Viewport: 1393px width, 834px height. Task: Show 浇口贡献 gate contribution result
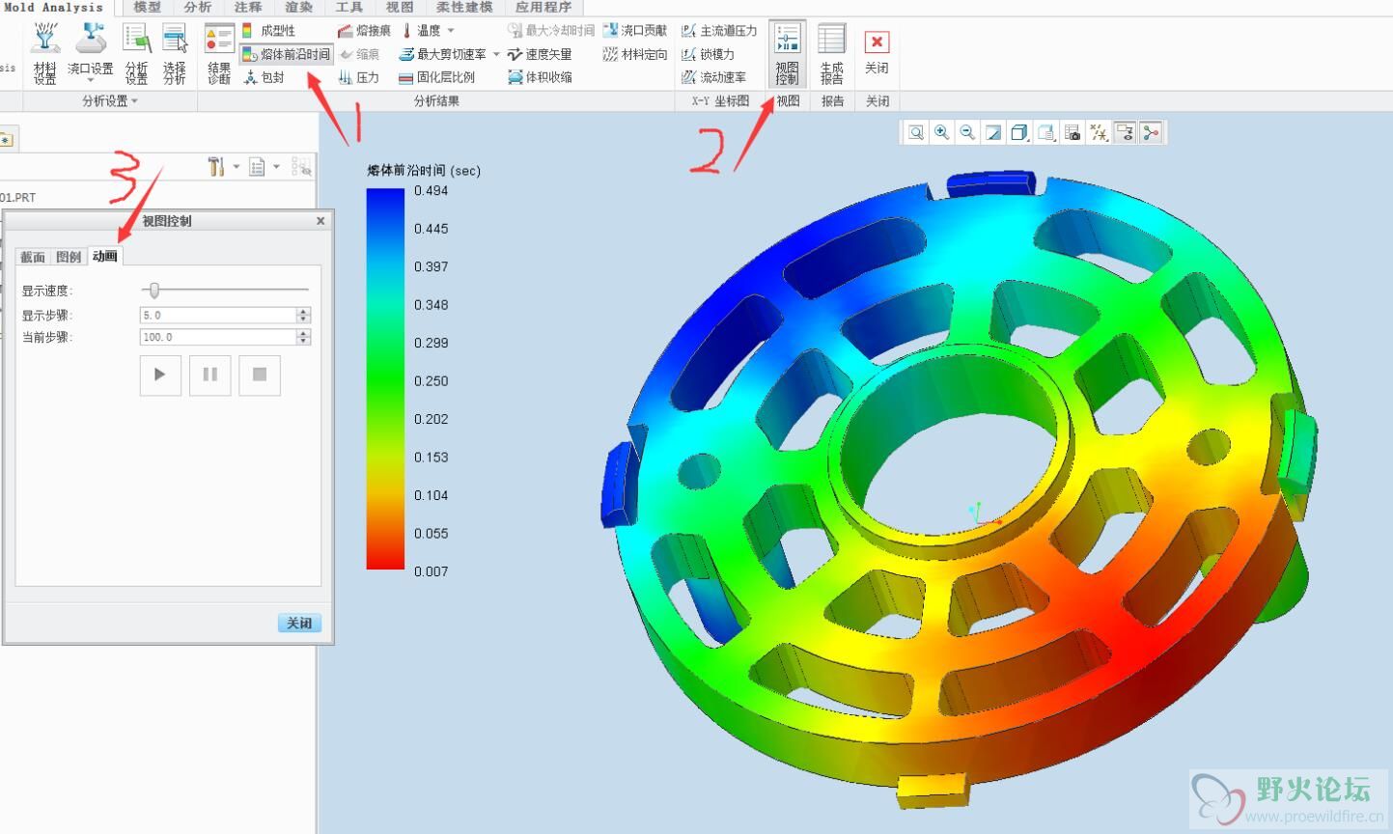635,31
